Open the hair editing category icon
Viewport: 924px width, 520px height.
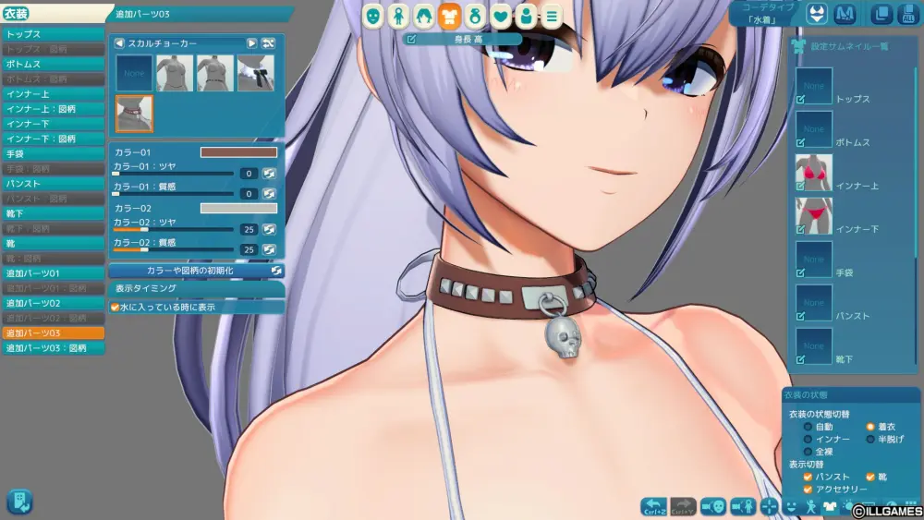pyautogui.click(x=424, y=17)
